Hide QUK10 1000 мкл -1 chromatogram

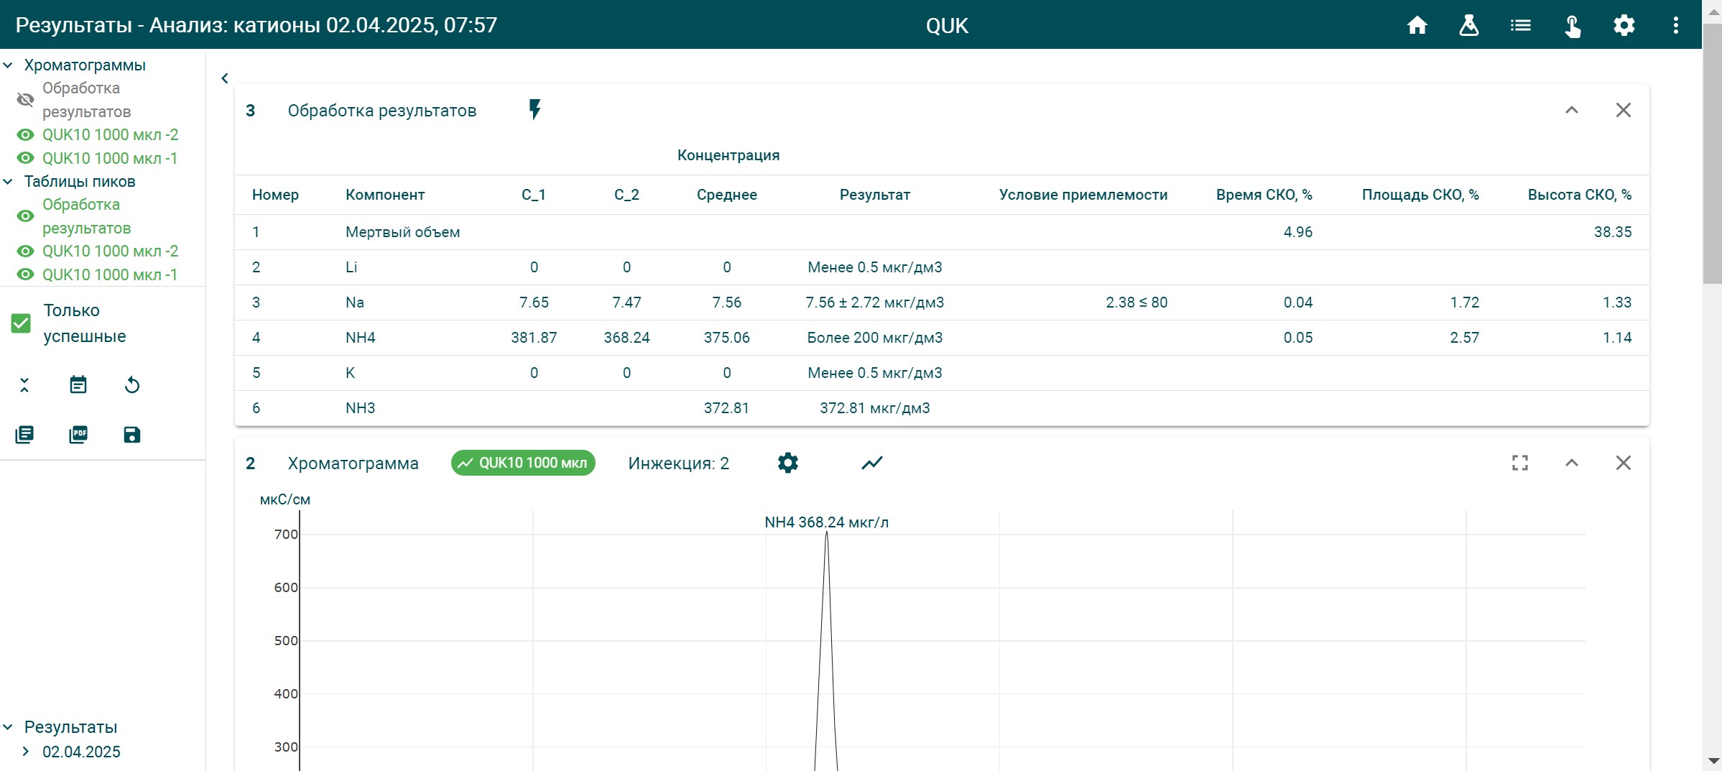25,158
